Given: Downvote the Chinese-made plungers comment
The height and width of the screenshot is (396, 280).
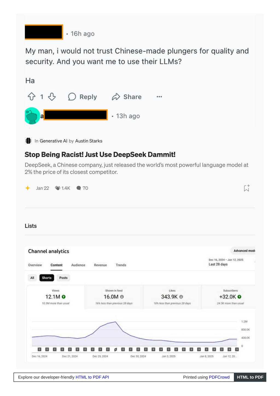Looking at the screenshot, I should (52, 97).
